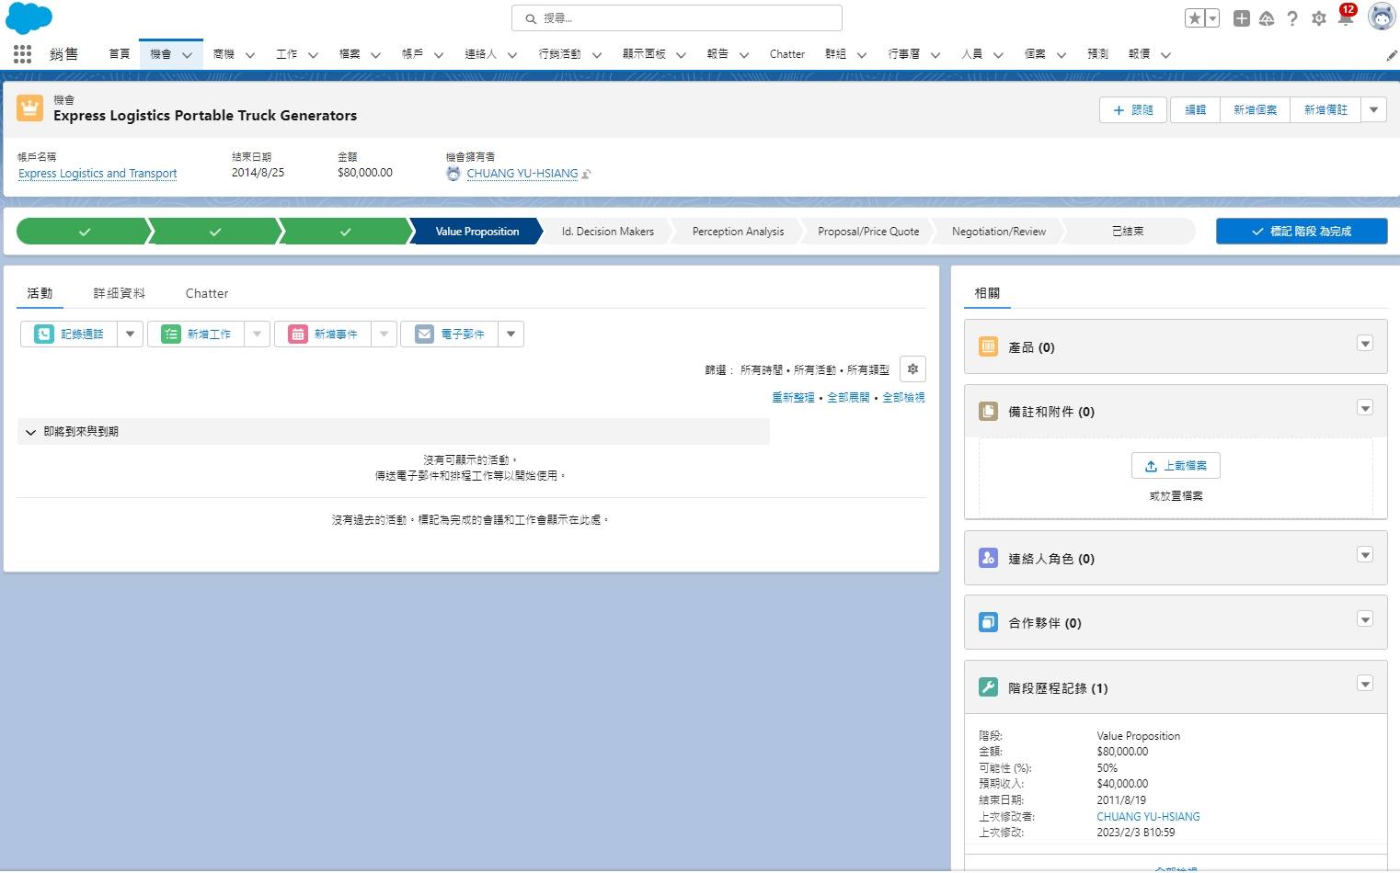Select the Perception Analysis path stage

738,232
